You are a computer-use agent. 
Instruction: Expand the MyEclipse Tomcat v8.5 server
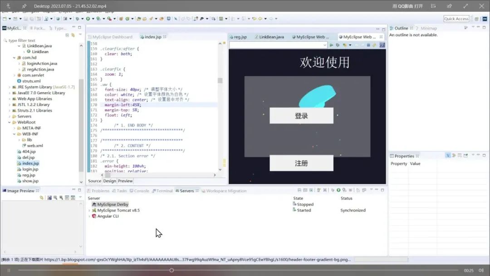(90, 210)
